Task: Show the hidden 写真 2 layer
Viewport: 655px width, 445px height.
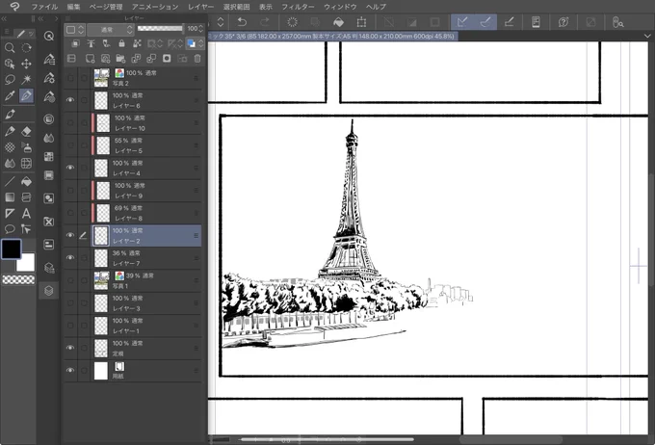Action: pos(70,78)
